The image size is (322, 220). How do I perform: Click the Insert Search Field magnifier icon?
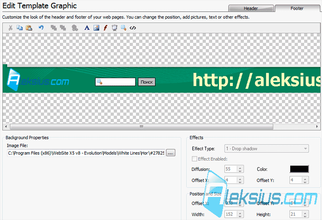[123, 28]
